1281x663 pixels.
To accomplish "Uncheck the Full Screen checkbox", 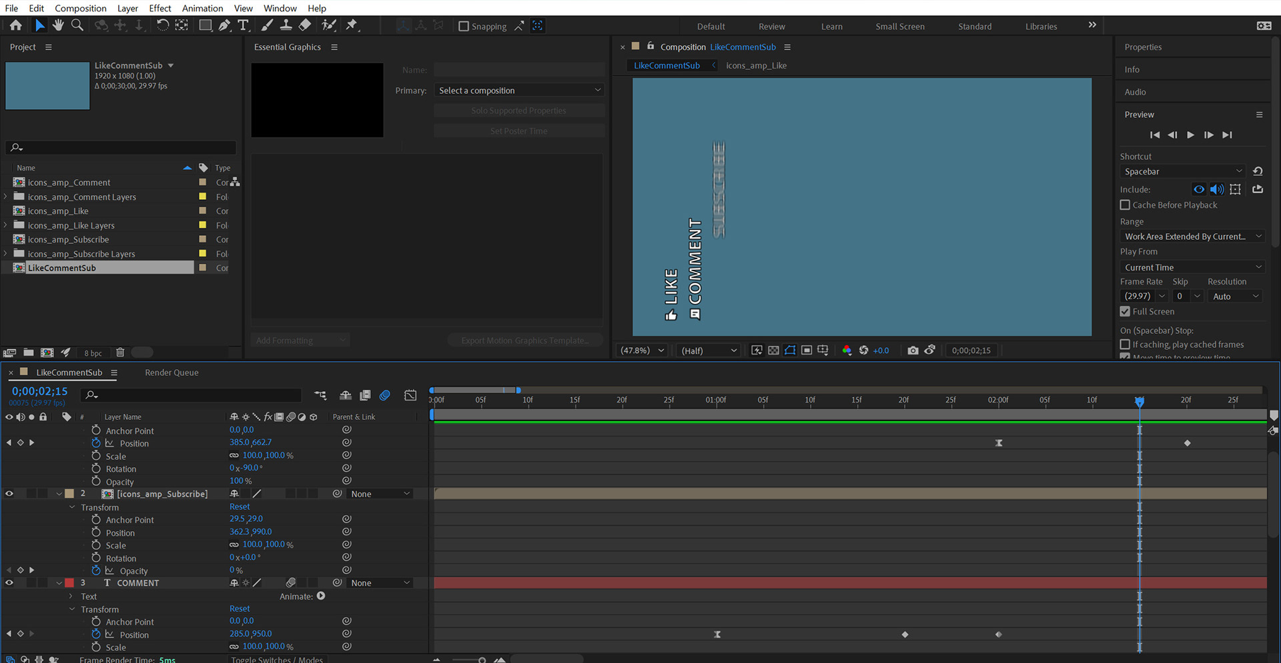I will [x=1125, y=312].
